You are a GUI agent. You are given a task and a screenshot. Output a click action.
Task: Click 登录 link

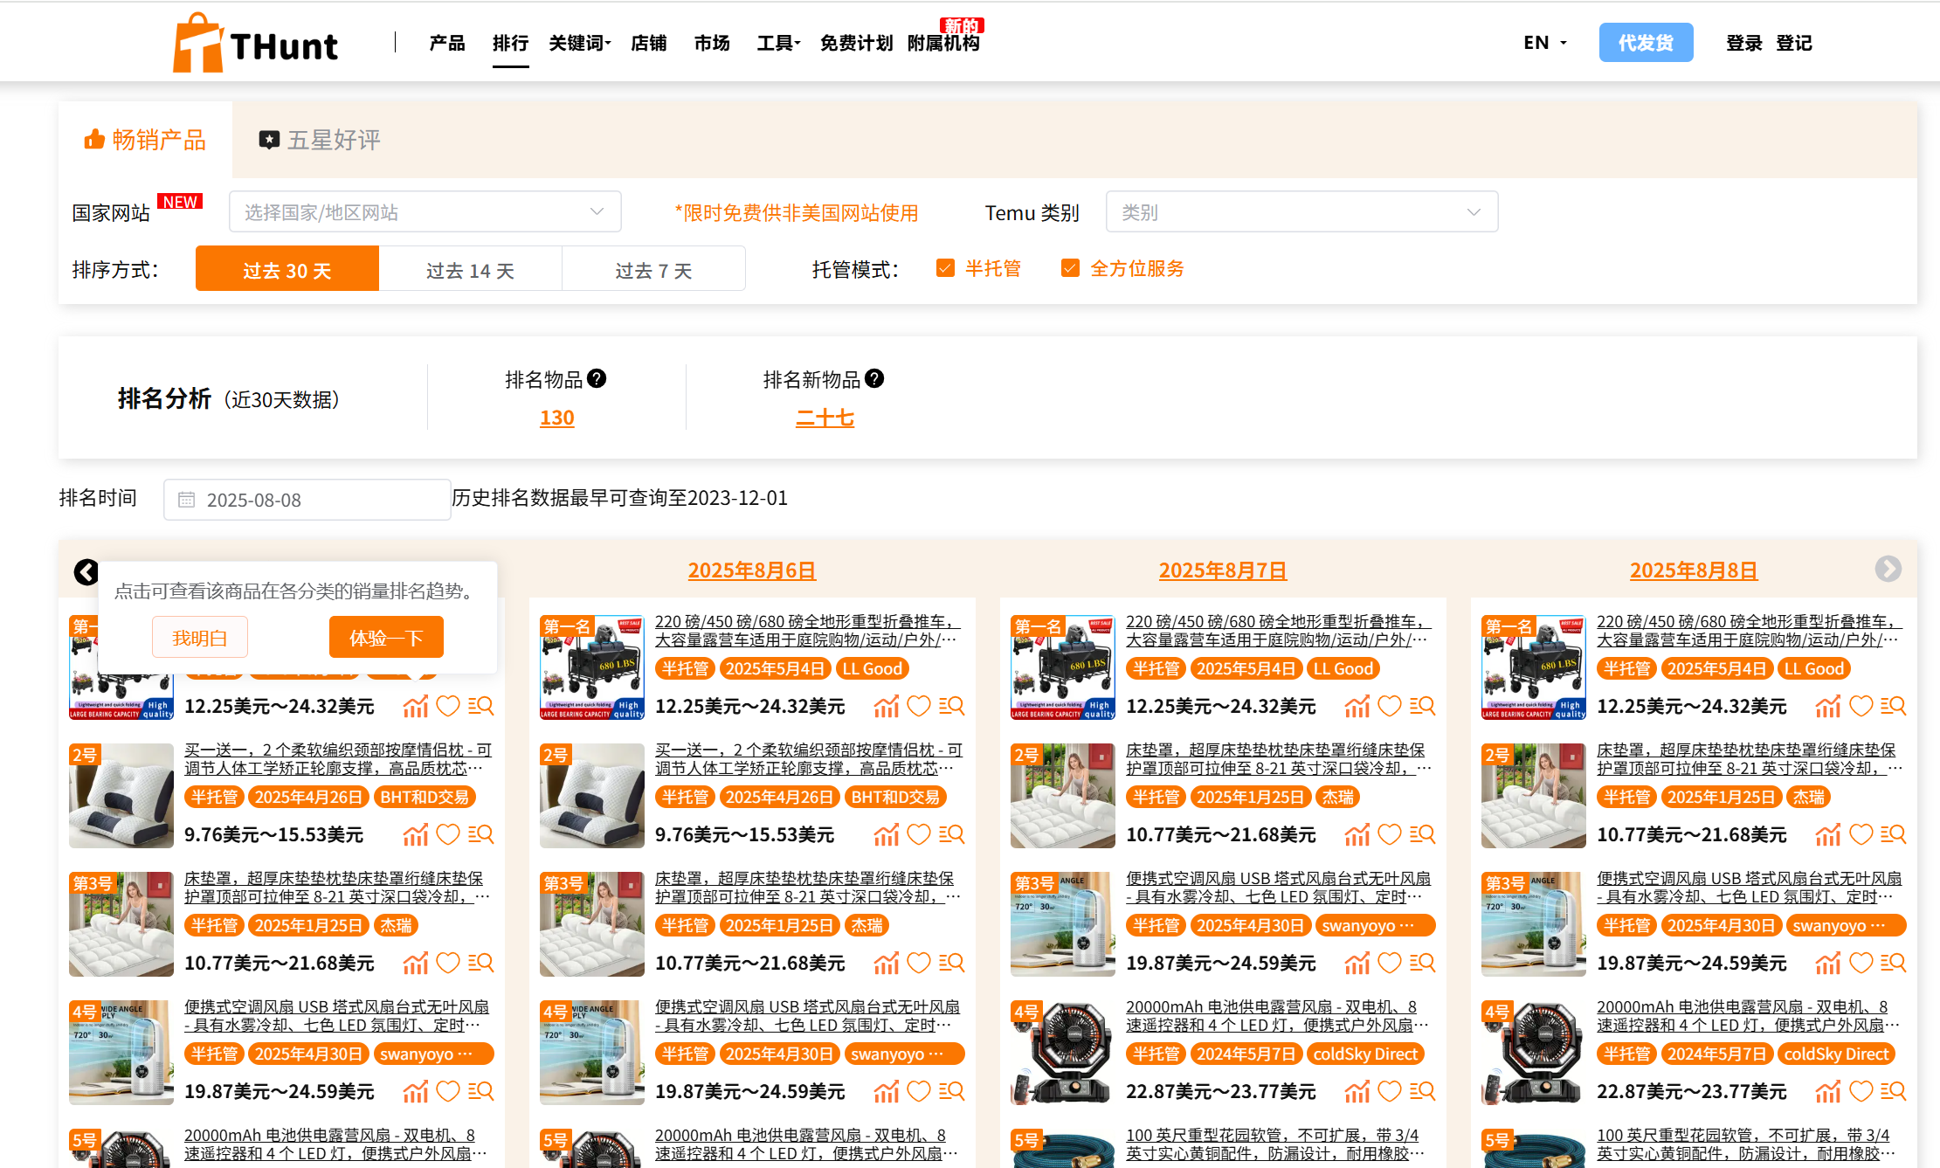pyautogui.click(x=1743, y=43)
